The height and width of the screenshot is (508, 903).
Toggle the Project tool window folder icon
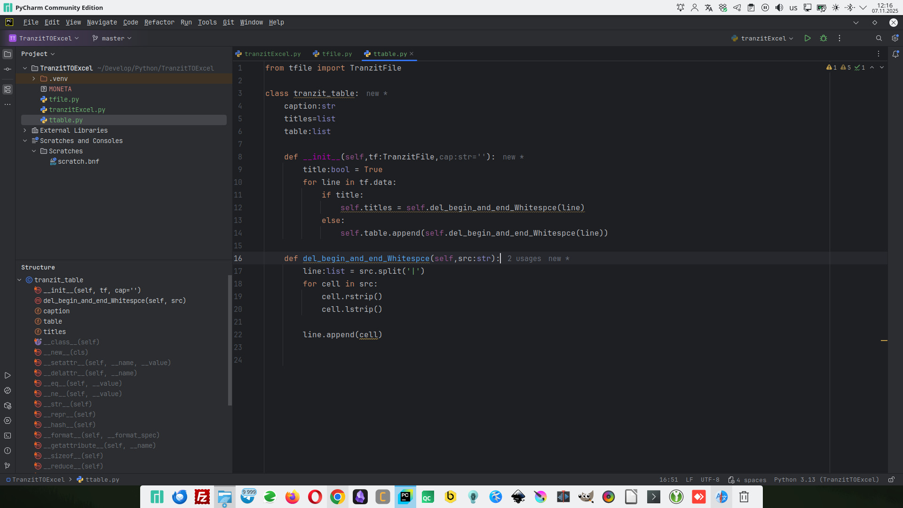point(8,54)
